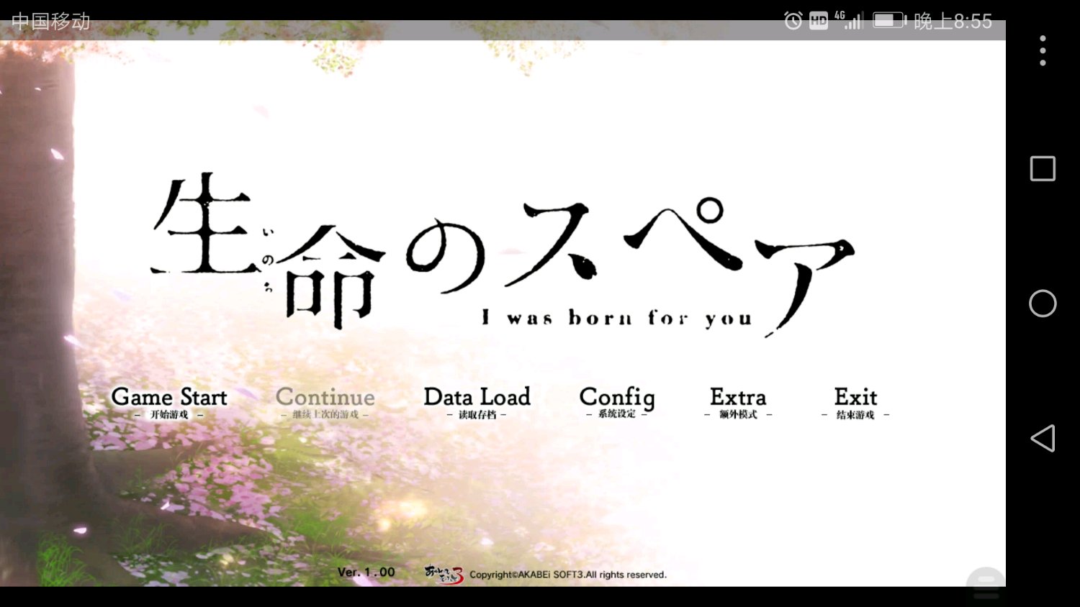The height and width of the screenshot is (607, 1080).
Task: Tap the AKABEi SOFT3 logo
Action: tap(444, 574)
